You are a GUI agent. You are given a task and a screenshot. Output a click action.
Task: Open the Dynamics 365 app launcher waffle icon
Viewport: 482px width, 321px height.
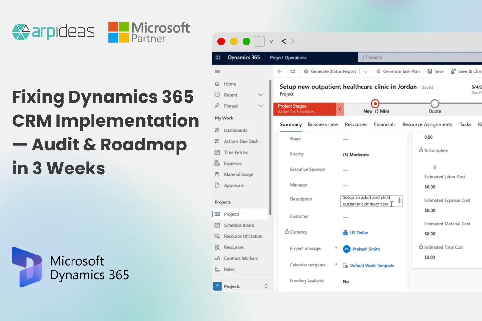[x=218, y=57]
